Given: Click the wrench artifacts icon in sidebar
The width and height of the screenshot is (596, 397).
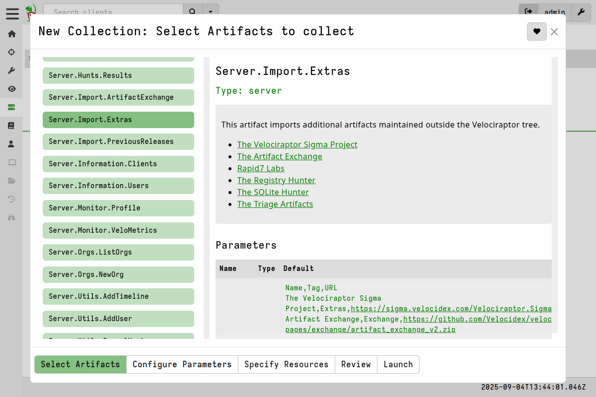Looking at the screenshot, I should (12, 70).
